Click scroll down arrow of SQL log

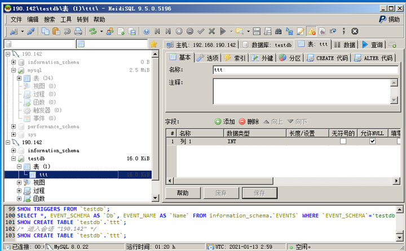pyautogui.click(x=400, y=237)
